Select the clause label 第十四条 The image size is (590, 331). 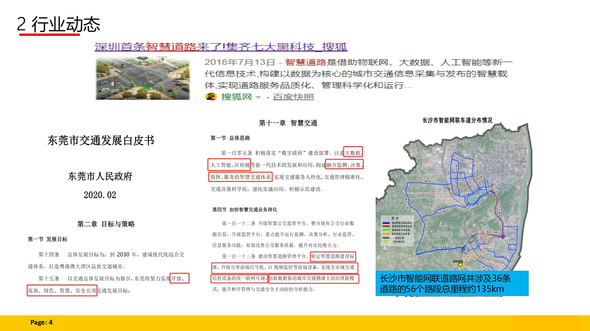(x=49, y=254)
